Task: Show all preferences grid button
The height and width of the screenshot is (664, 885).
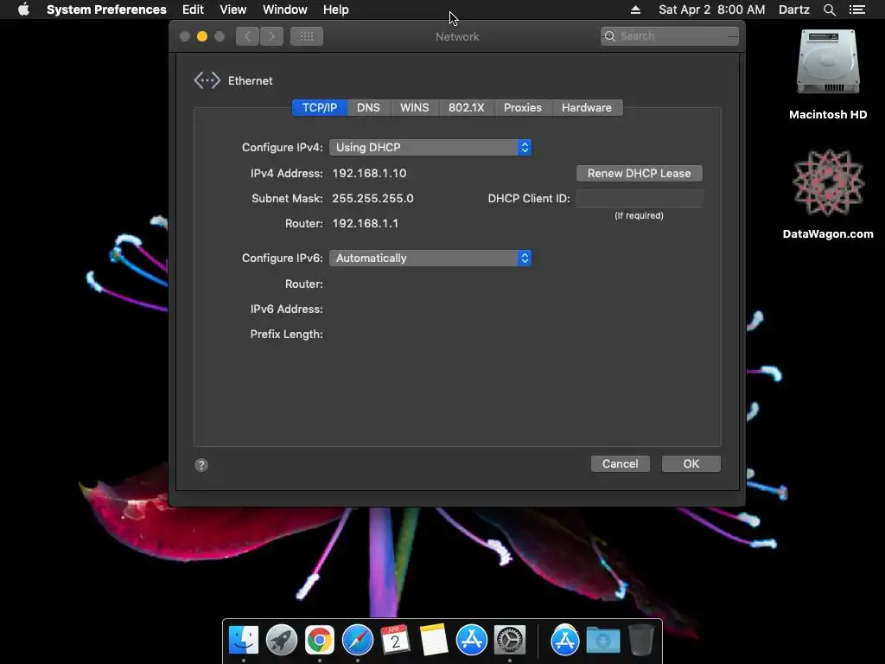Action: (307, 36)
